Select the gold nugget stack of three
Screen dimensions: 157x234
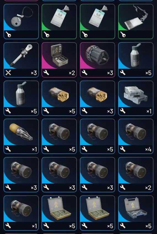[98, 98]
